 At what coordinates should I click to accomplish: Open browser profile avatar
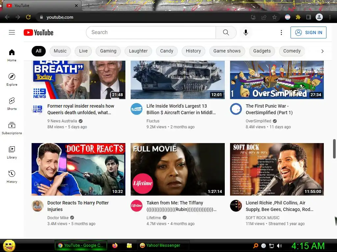(x=319, y=17)
